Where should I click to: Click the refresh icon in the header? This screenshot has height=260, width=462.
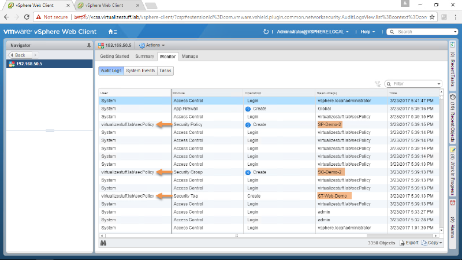click(x=265, y=32)
